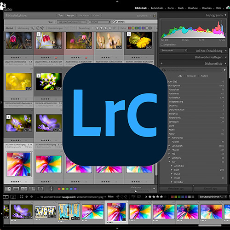The image size is (230, 230).
Task: Apply the blue color label in the toolbar
Action: pos(71,189)
